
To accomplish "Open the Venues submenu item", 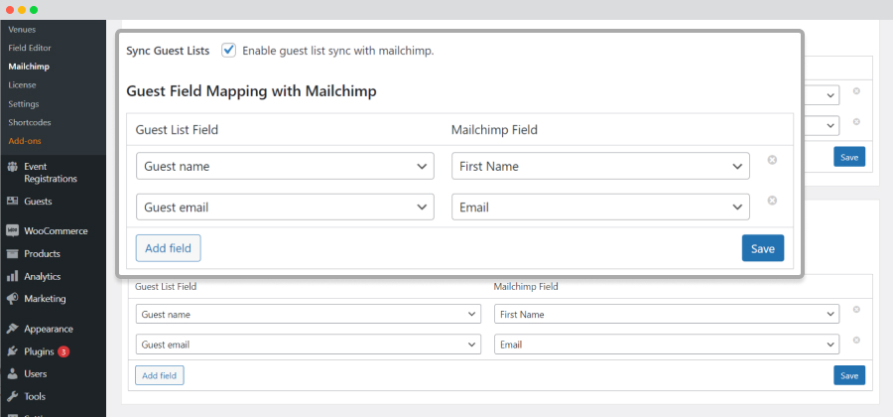I will coord(22,29).
